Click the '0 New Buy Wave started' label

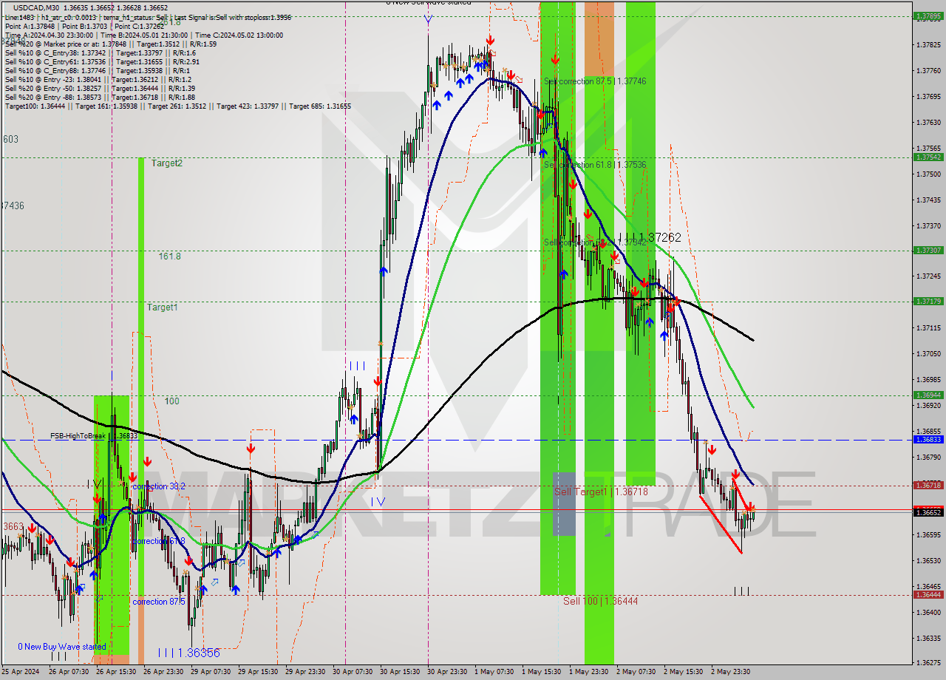pyautogui.click(x=62, y=647)
